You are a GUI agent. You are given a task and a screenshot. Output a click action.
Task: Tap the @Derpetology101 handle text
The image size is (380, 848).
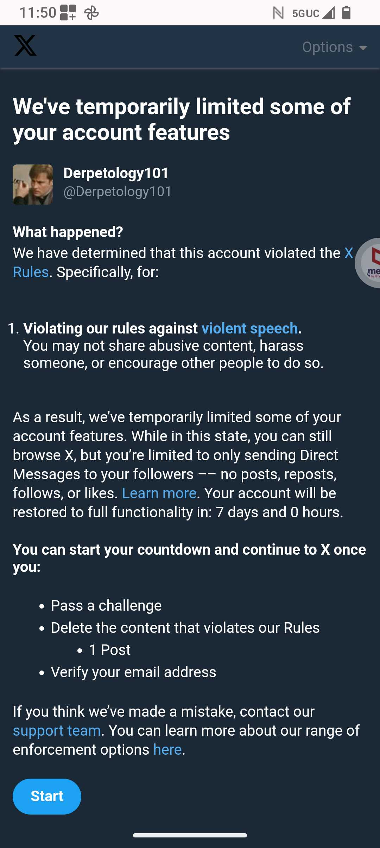click(118, 192)
